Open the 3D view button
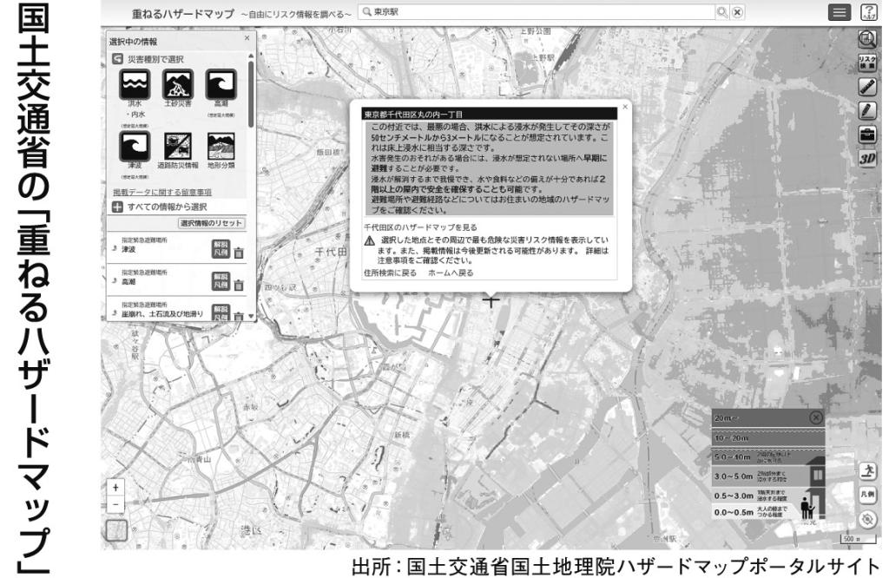Screen dimensions: 889x578 [x=866, y=159]
